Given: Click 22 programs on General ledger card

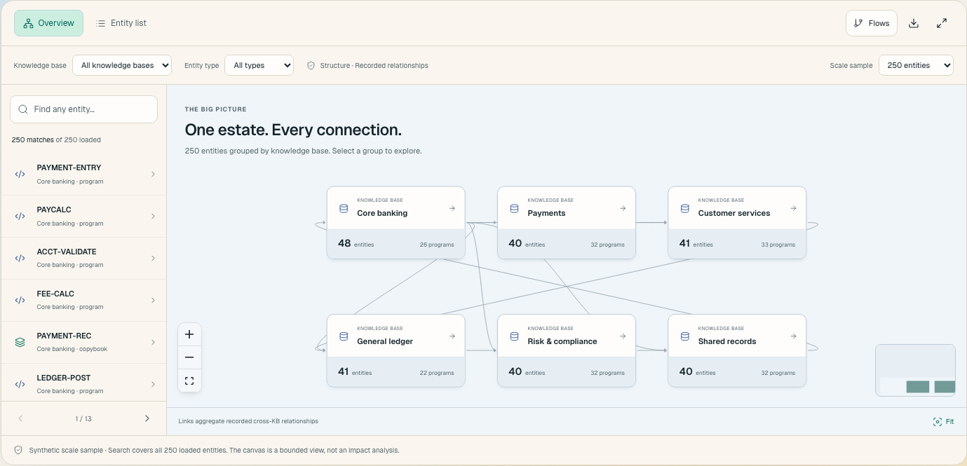Looking at the screenshot, I should point(437,373).
